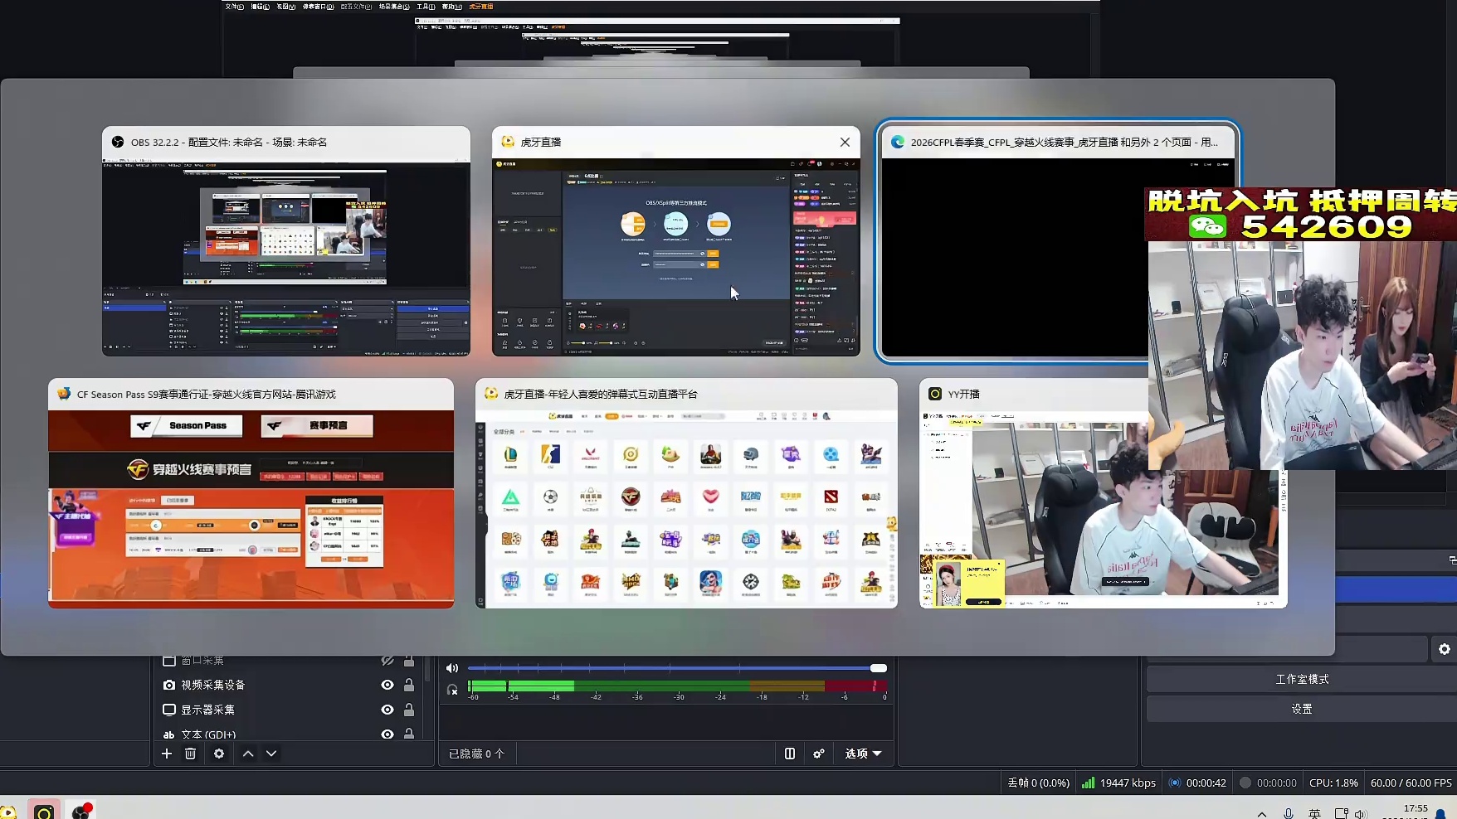Switch to the 虎牙直播-年轻人喜爱的弹幕式互动直播平台 thumbnail
This screenshot has width=1457, height=819.
(686, 493)
